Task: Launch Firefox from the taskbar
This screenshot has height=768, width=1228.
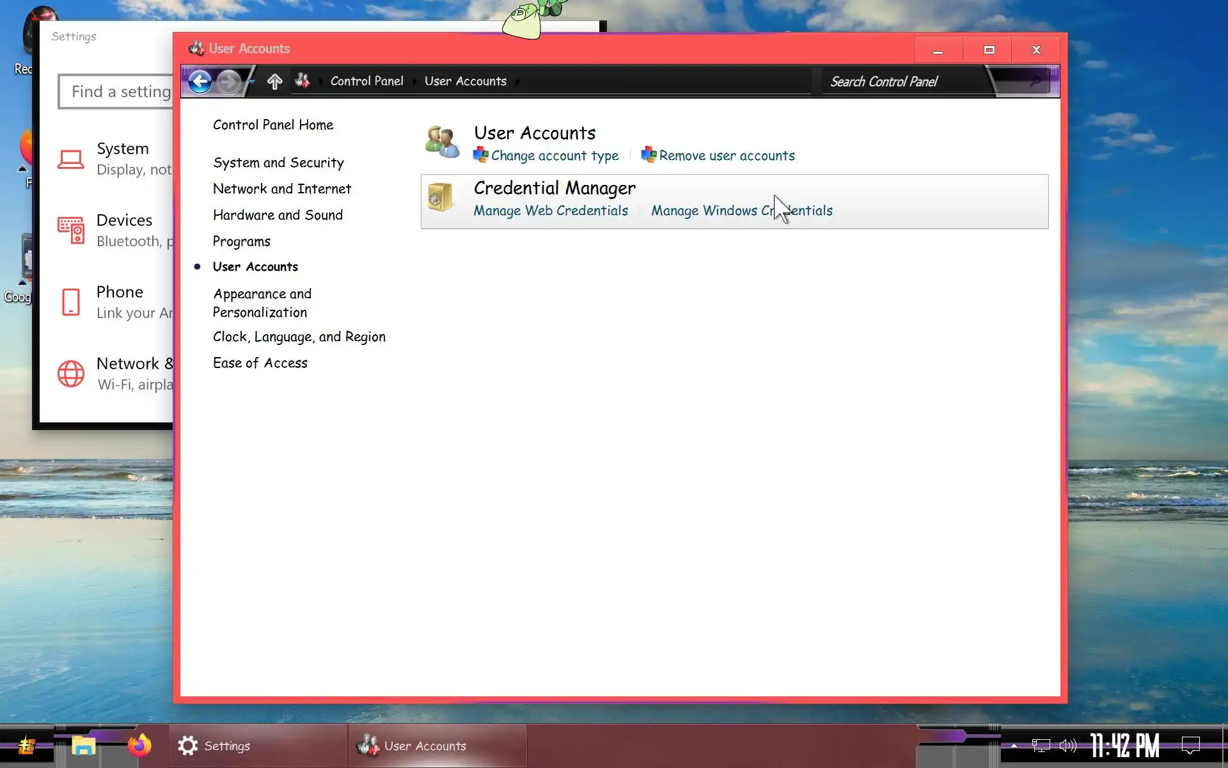Action: tap(139, 746)
